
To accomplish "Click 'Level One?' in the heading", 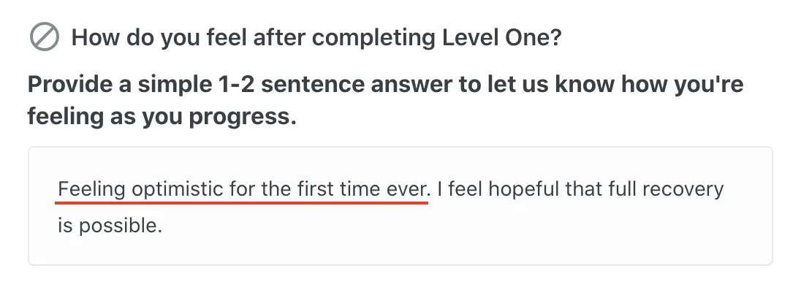I will point(501,38).
